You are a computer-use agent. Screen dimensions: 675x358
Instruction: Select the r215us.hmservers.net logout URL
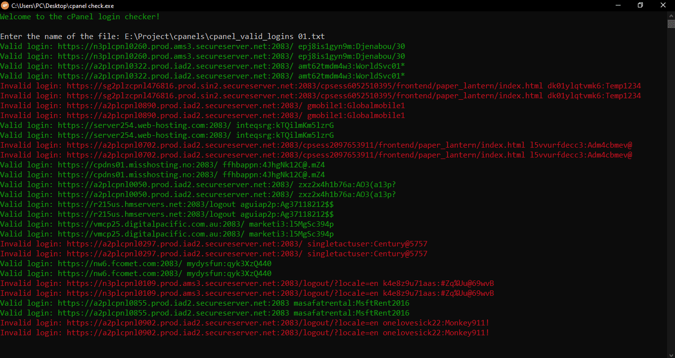143,204
